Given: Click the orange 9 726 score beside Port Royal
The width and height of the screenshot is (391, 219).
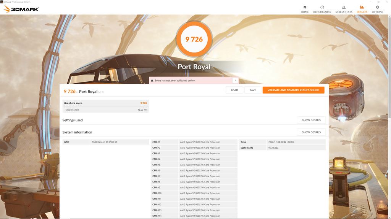Looking at the screenshot, I should [69, 91].
